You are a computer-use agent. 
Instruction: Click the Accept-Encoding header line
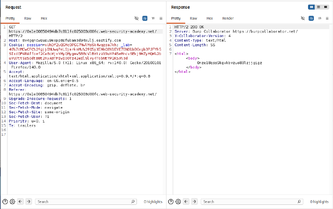click(47, 85)
